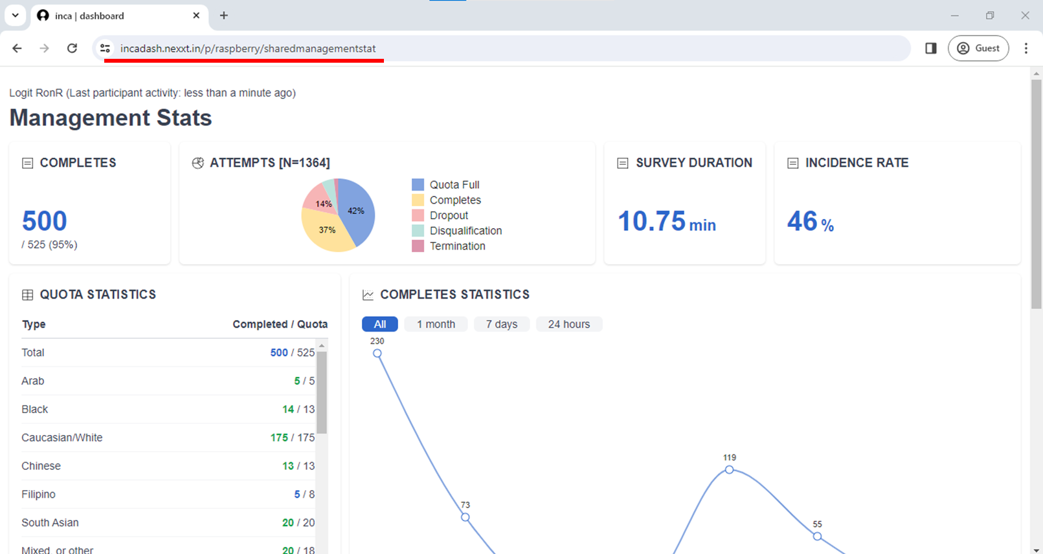Select the All time range filter

point(380,325)
